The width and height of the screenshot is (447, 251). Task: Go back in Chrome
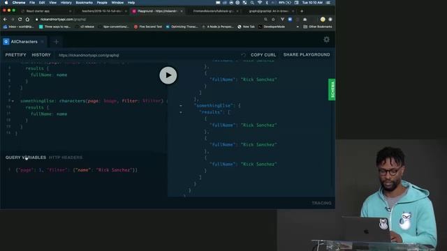5,20
